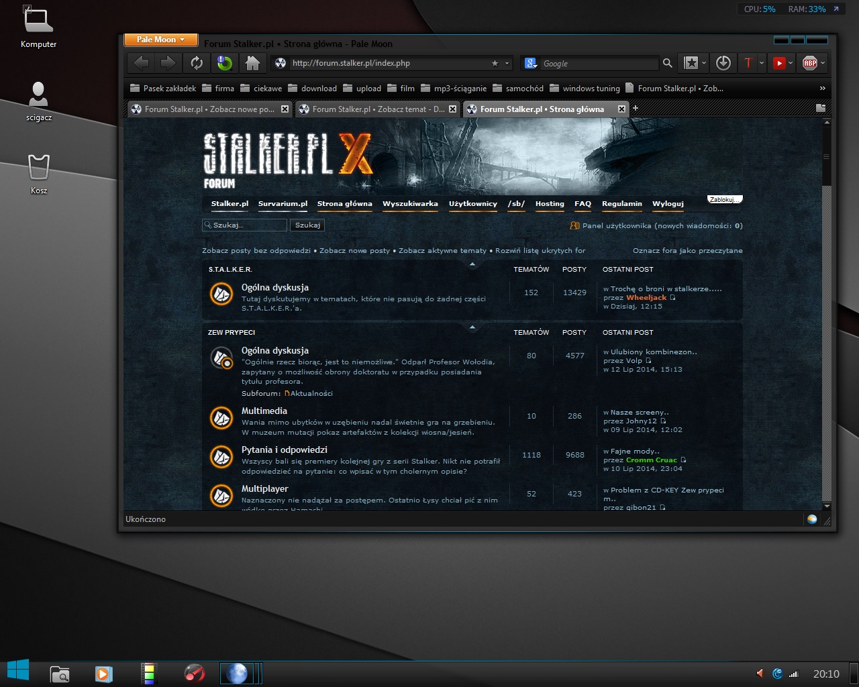
Task: Click the 'Zablokuj...' popup label
Action: pos(724,199)
